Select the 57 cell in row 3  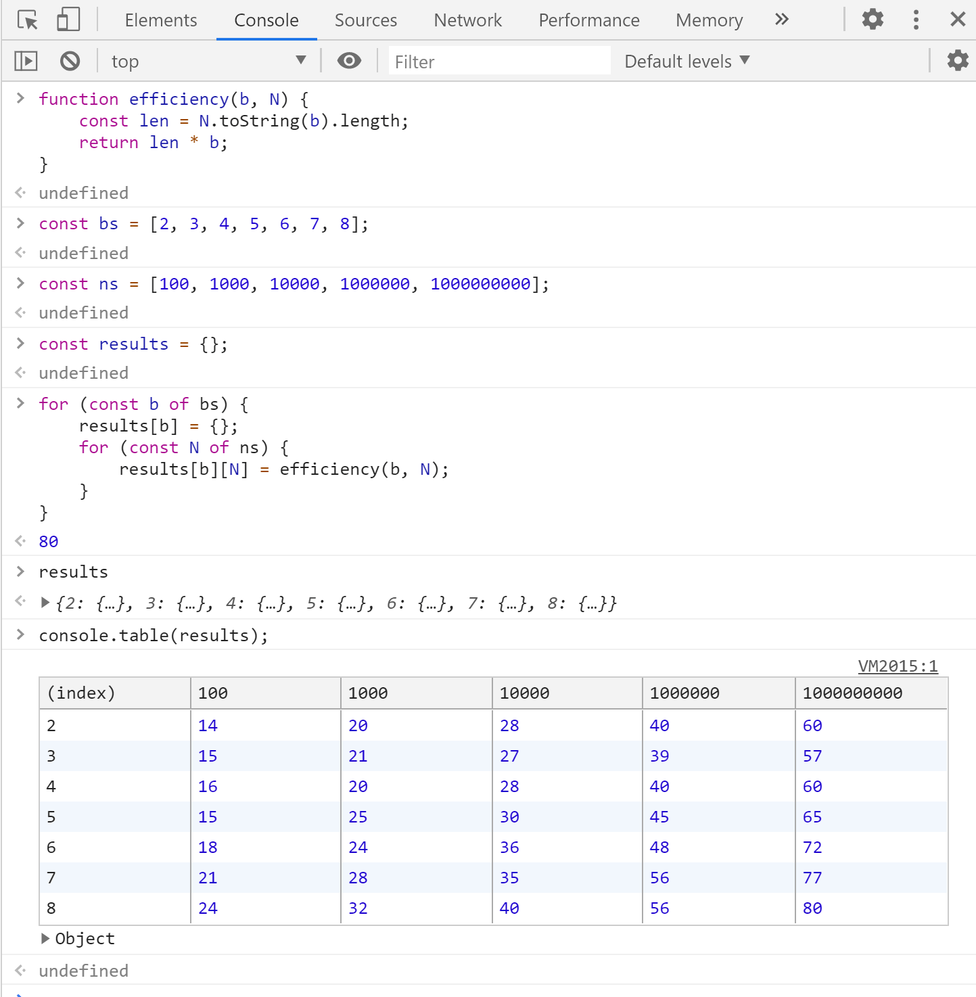[x=872, y=756]
